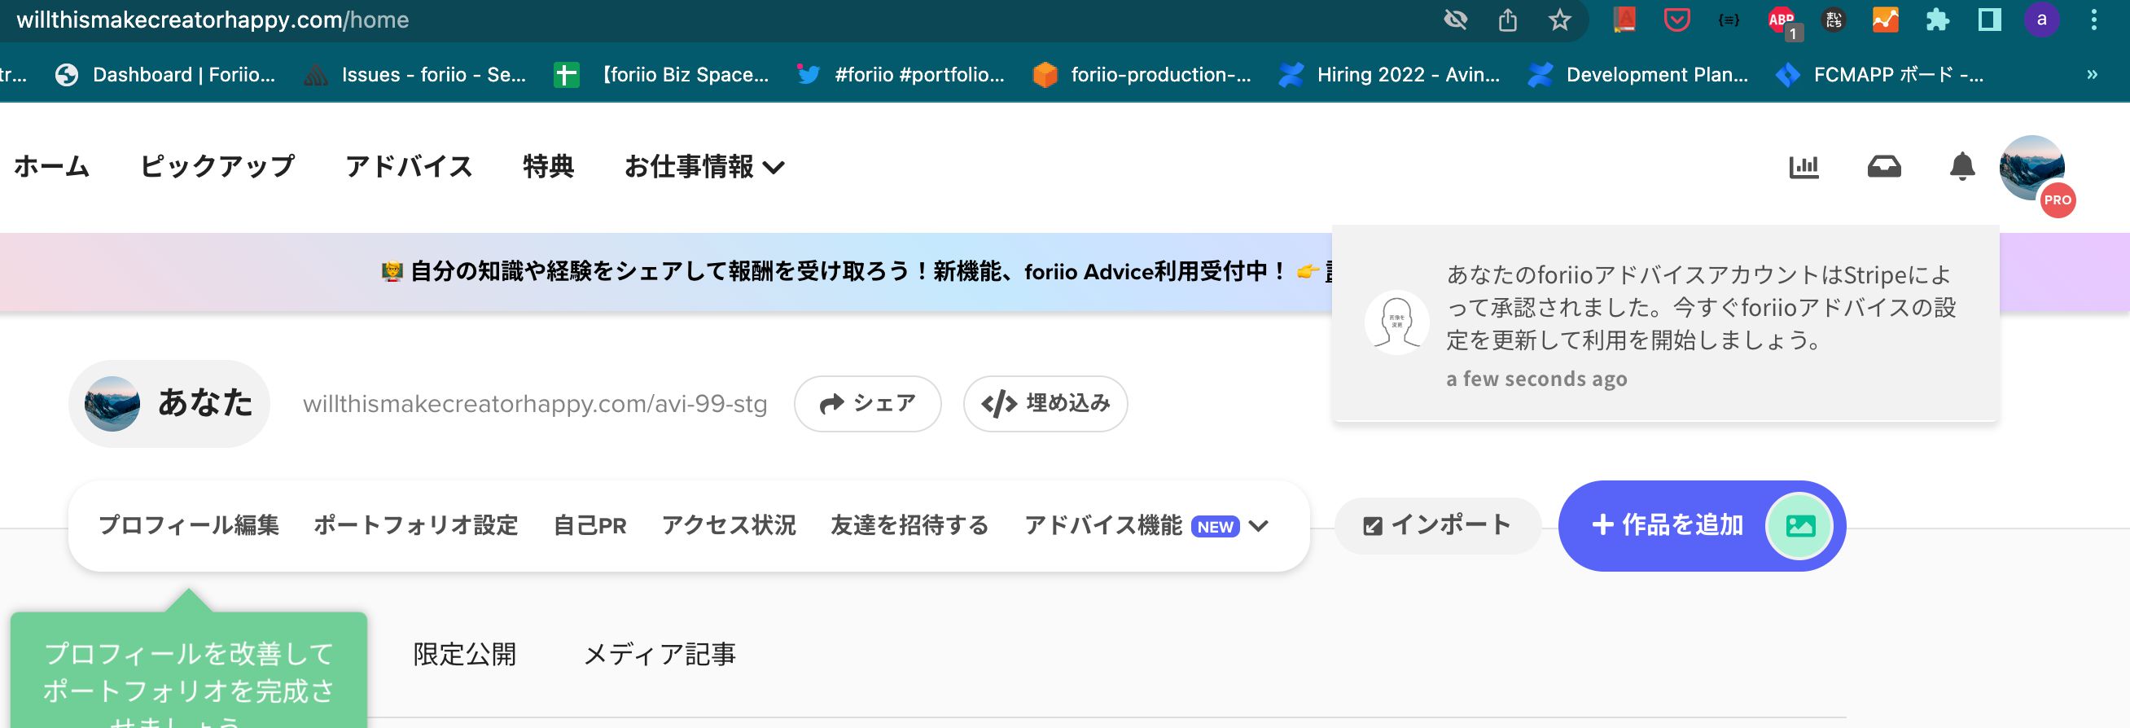Bookmark this page with star icon
The height and width of the screenshot is (728, 2130).
pos(1559,20)
